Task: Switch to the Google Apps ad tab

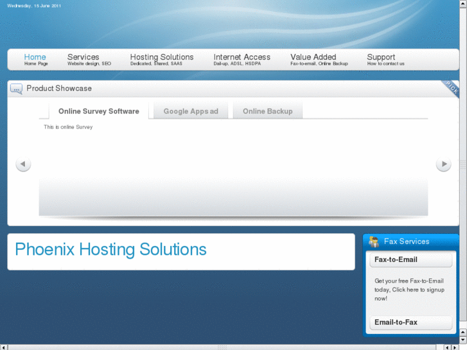Action: point(191,111)
